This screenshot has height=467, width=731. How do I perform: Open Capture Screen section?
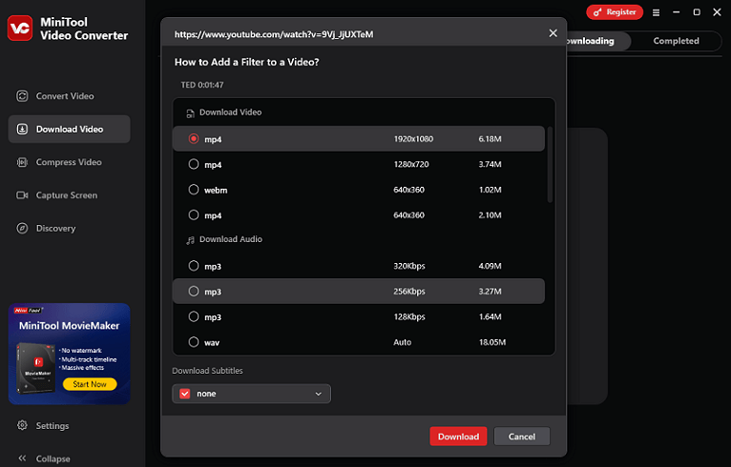tap(69, 195)
